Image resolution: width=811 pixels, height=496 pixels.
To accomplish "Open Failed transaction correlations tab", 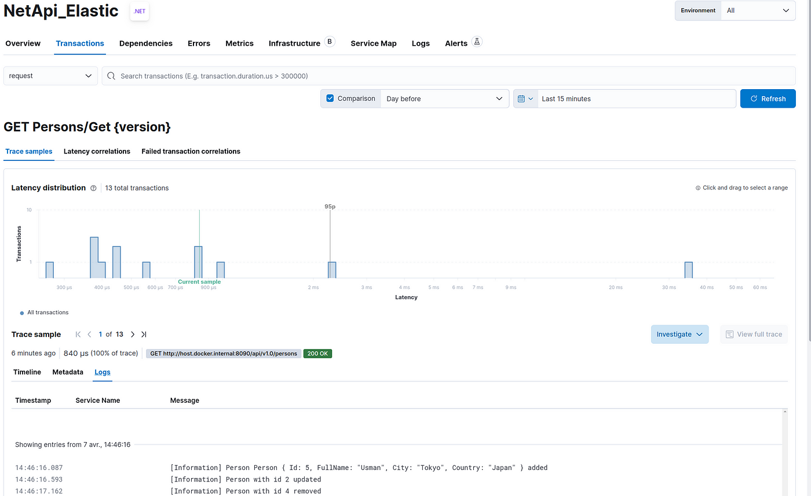I will [191, 151].
